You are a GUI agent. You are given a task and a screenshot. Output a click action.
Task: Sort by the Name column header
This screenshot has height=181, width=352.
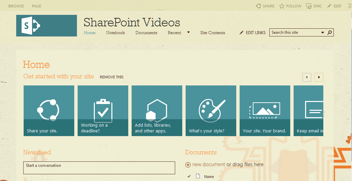click(x=209, y=177)
